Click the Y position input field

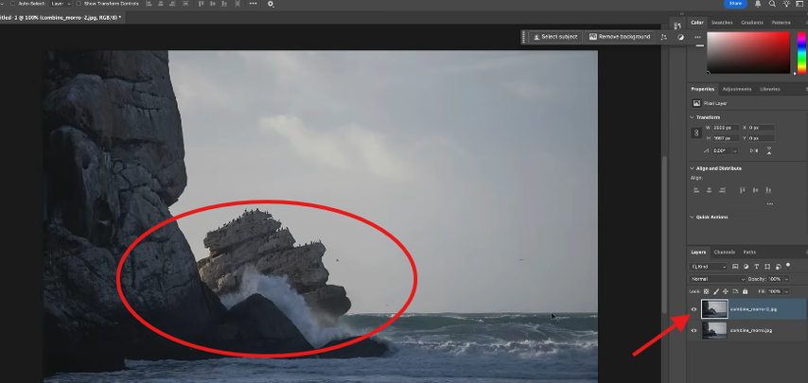click(761, 138)
